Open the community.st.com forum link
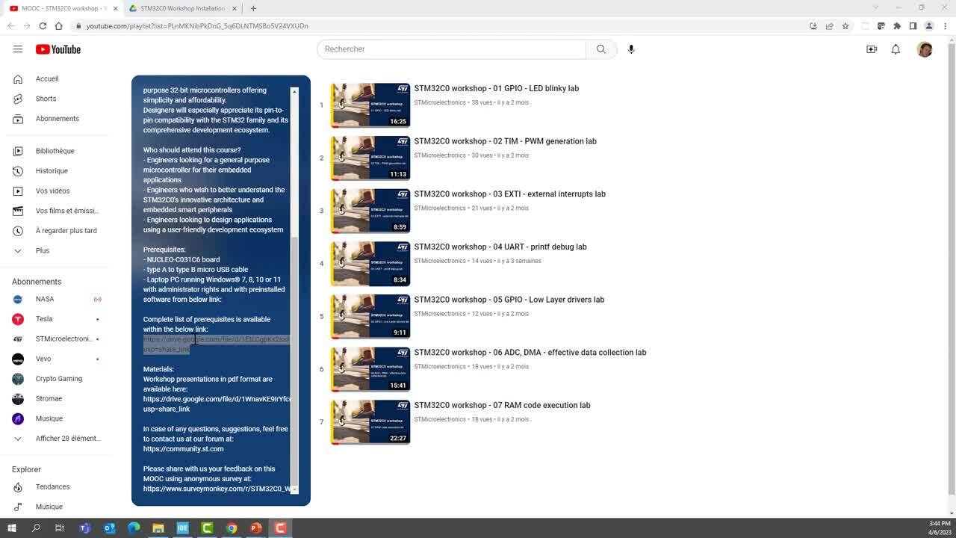Image resolution: width=956 pixels, height=538 pixels. click(x=183, y=449)
